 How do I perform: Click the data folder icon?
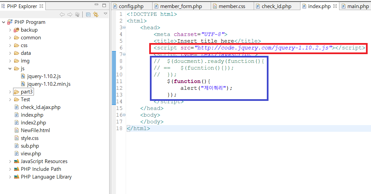16,53
